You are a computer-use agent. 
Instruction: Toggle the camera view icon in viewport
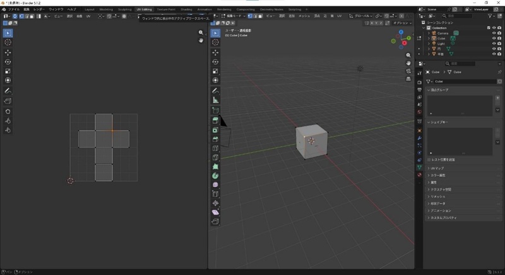tap(408, 71)
